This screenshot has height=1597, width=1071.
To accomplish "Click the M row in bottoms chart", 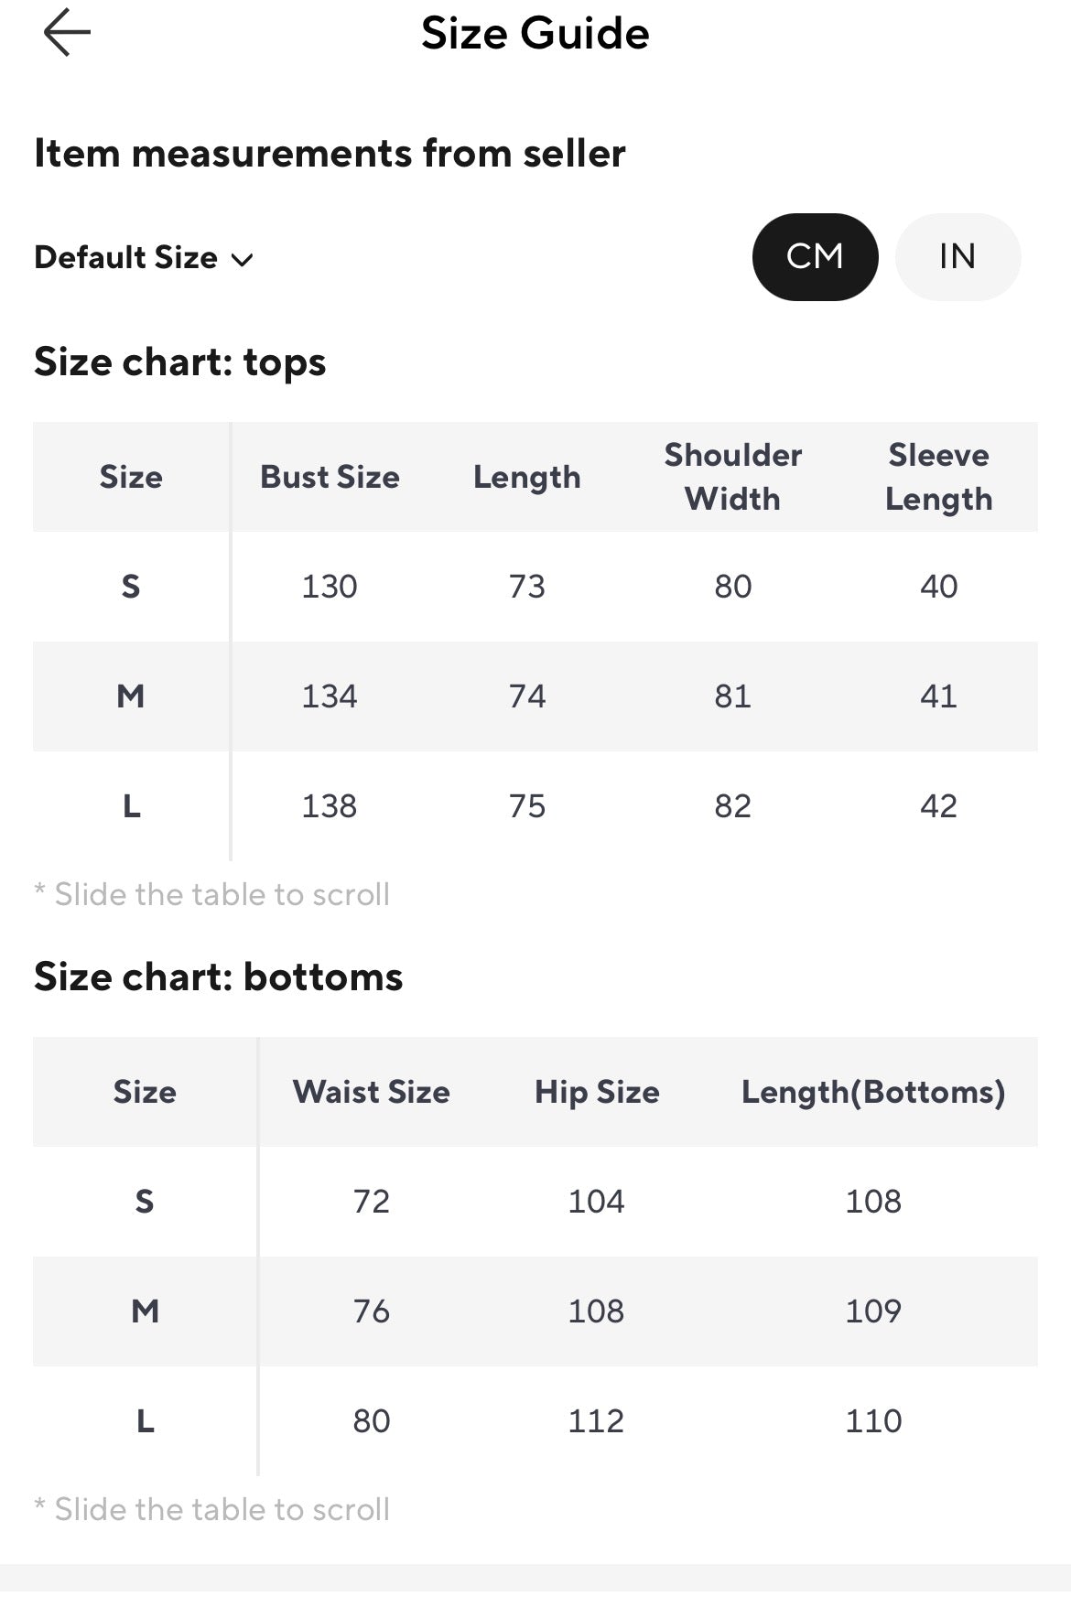I will click(535, 1311).
